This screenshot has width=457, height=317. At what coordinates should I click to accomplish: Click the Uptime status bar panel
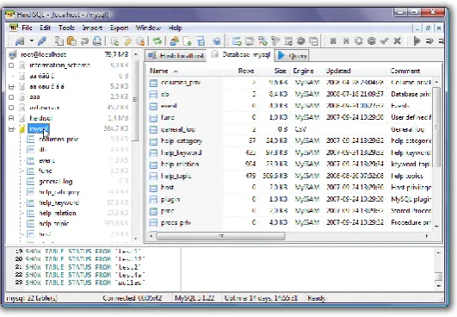[261, 298]
